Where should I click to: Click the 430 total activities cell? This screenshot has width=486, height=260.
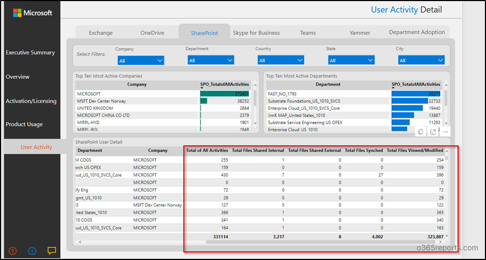tap(225, 175)
